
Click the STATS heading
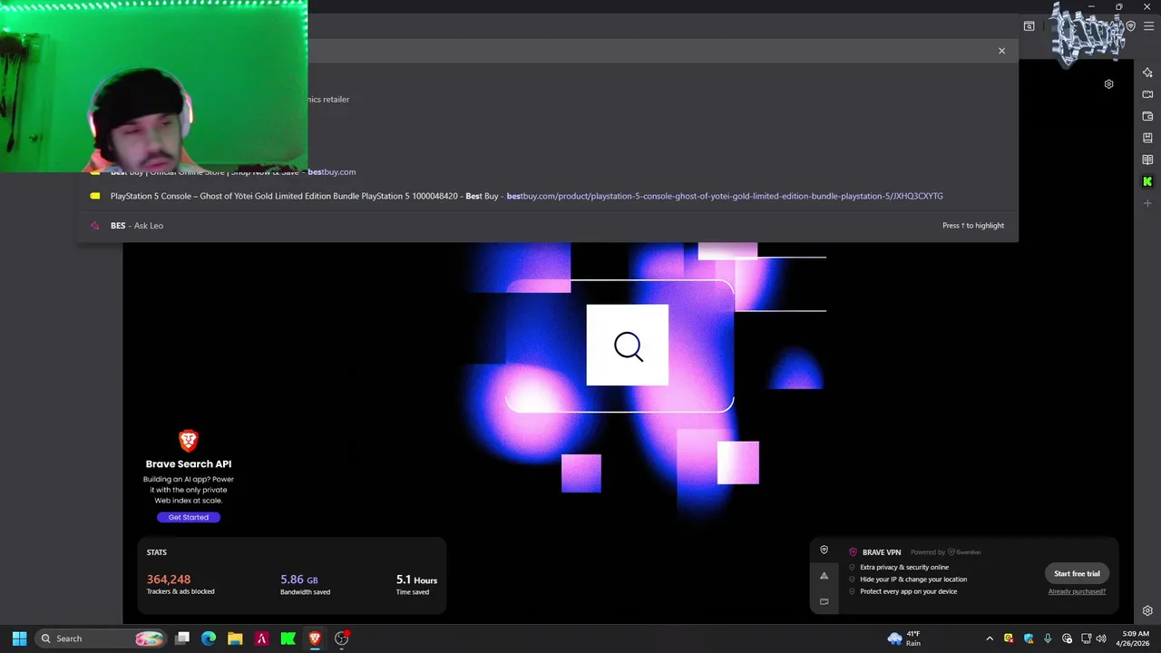coord(157,552)
